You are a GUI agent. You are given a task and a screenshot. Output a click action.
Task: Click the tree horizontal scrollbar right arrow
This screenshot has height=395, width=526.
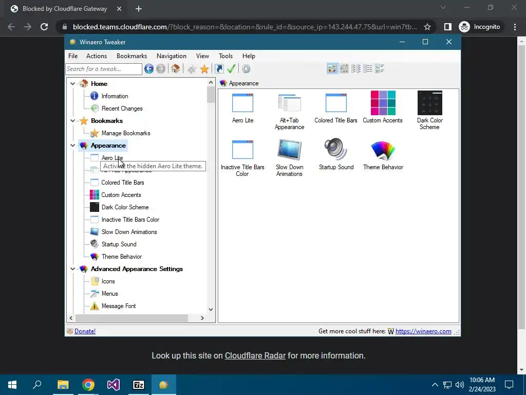point(202,318)
